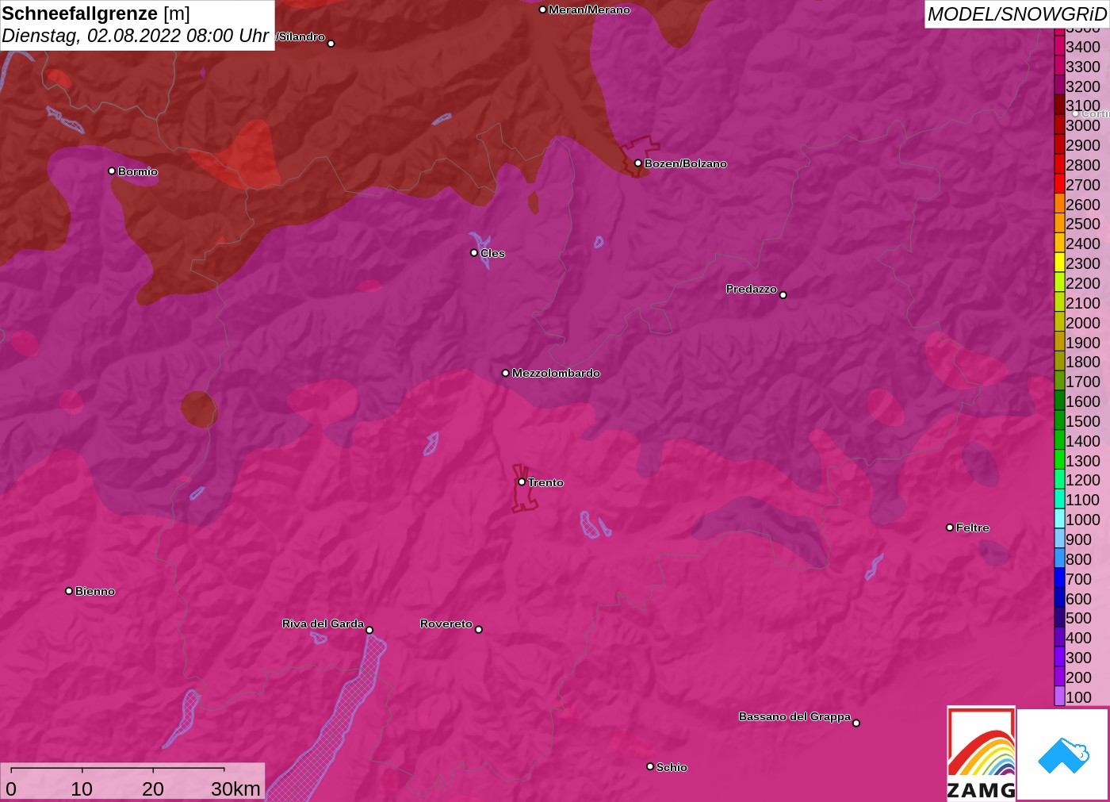Select the Rovereto marker dot
This screenshot has height=802, width=1110.
pos(479,630)
